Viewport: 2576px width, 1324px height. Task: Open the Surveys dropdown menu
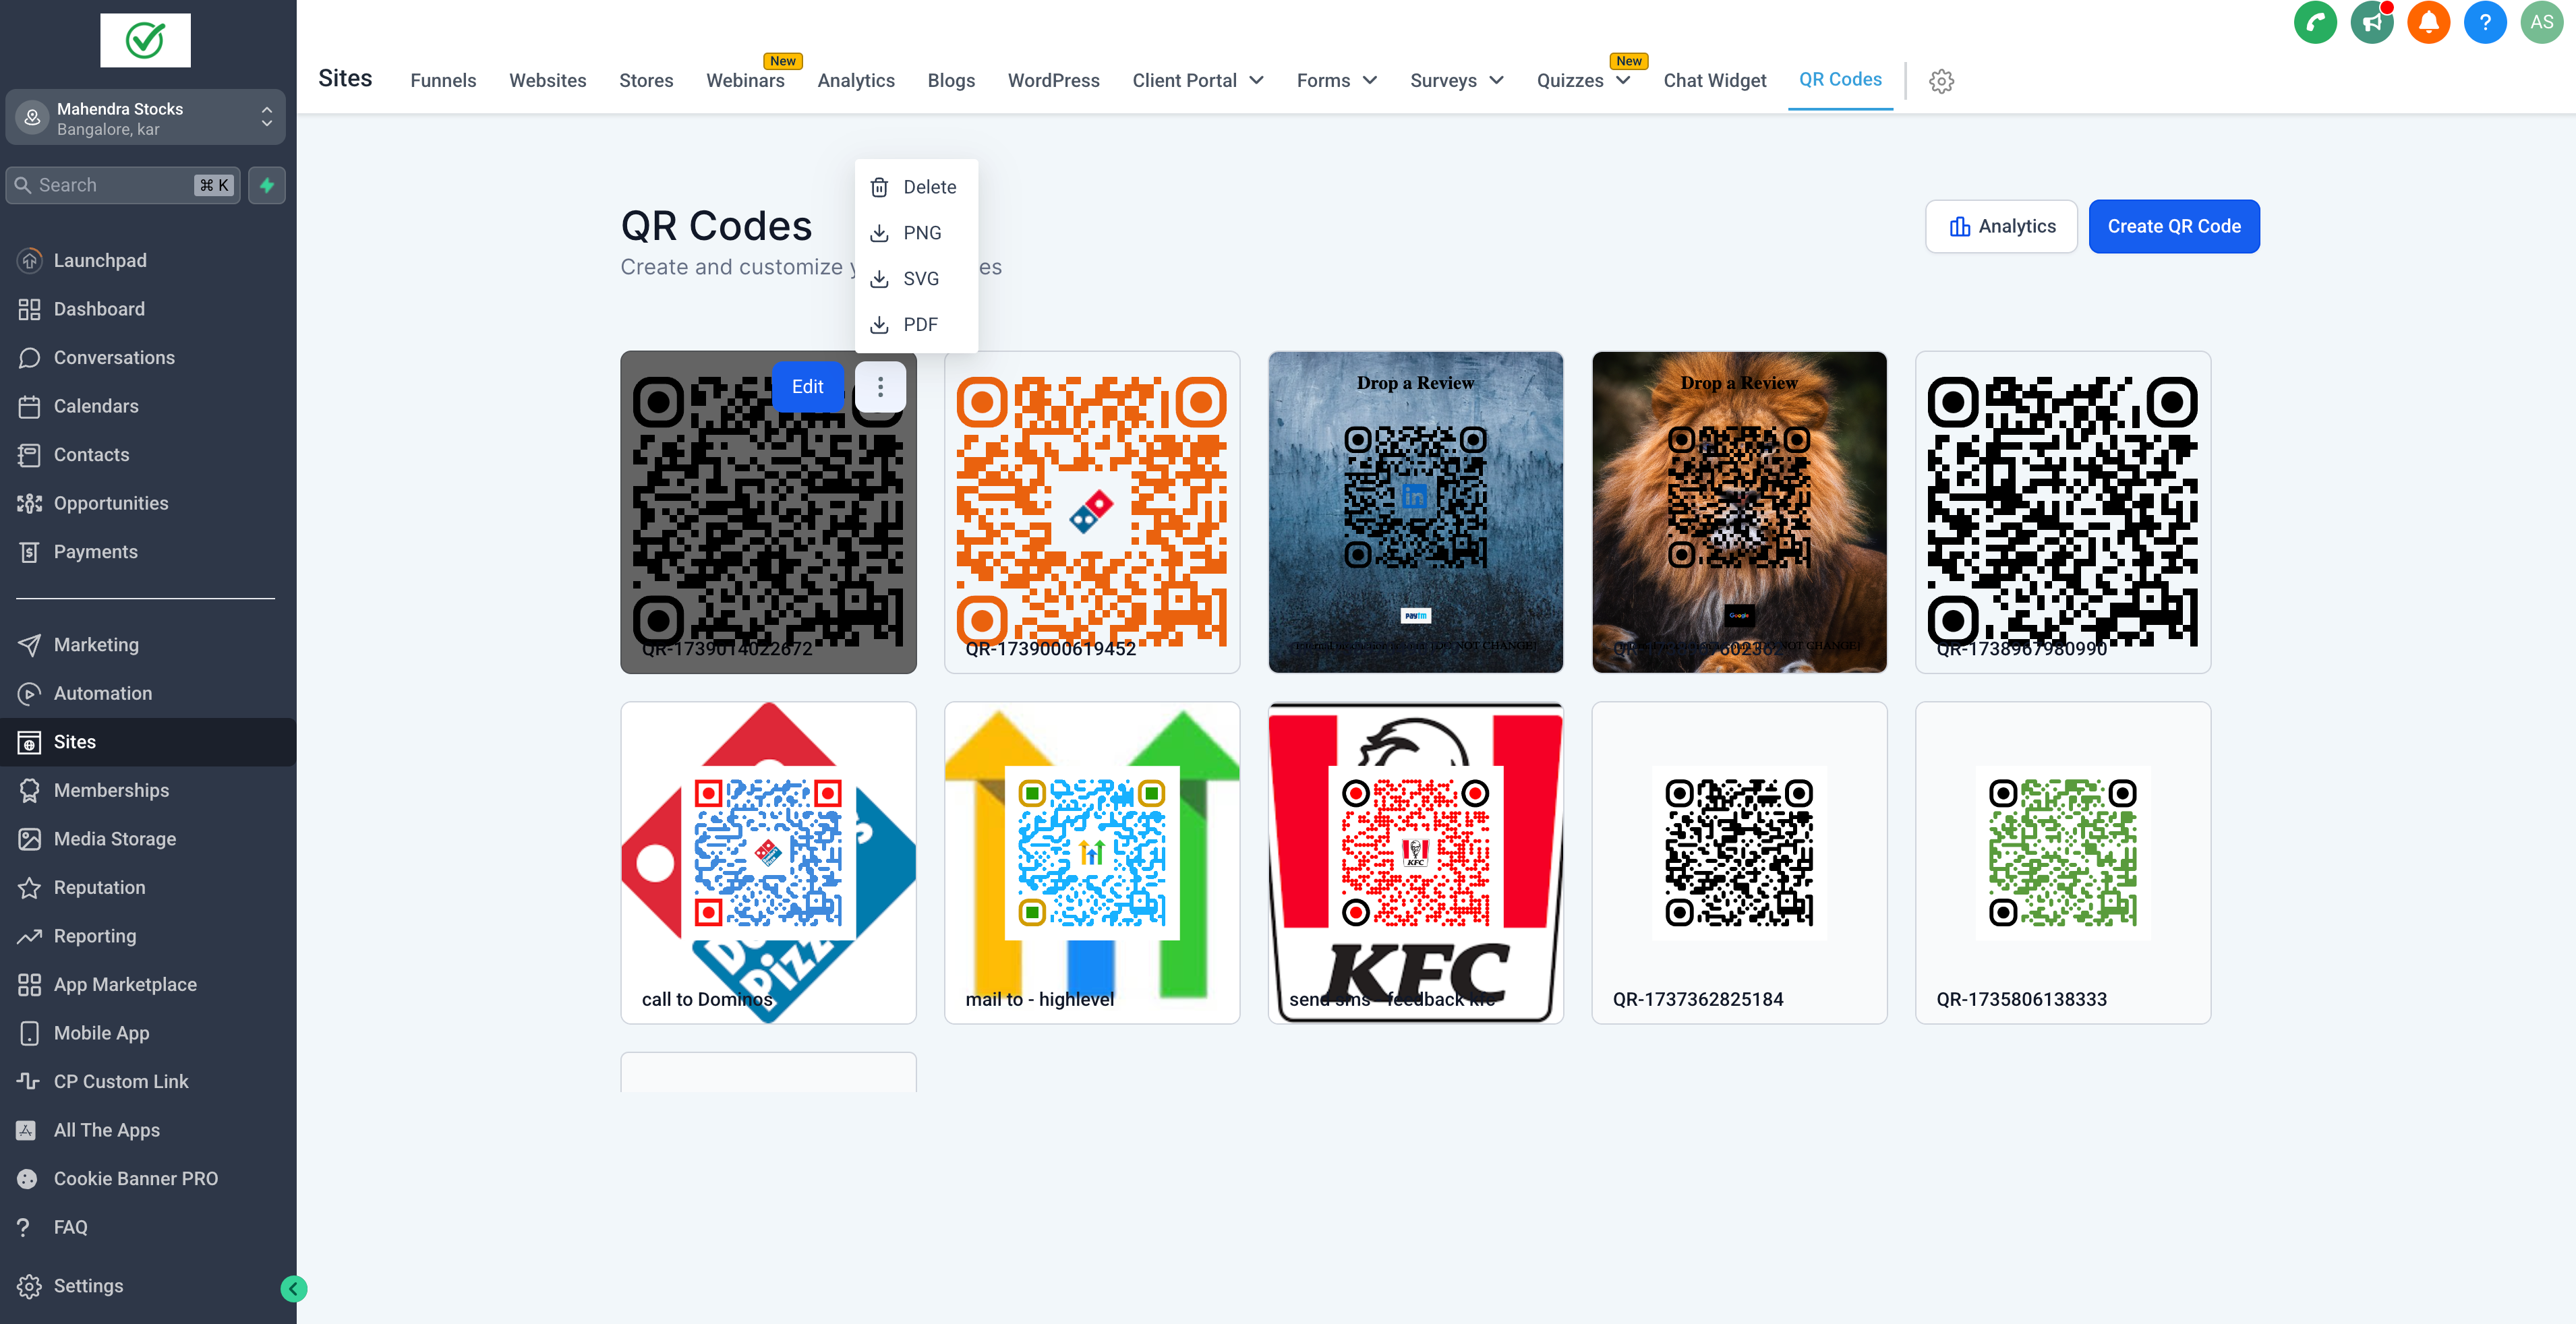click(1456, 80)
